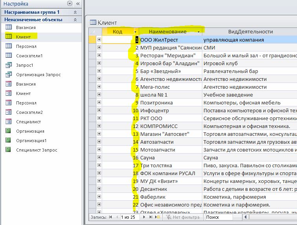297x225 pixels.
Task: Click the cell МУ ДК «Визит»
Action: point(170,181)
